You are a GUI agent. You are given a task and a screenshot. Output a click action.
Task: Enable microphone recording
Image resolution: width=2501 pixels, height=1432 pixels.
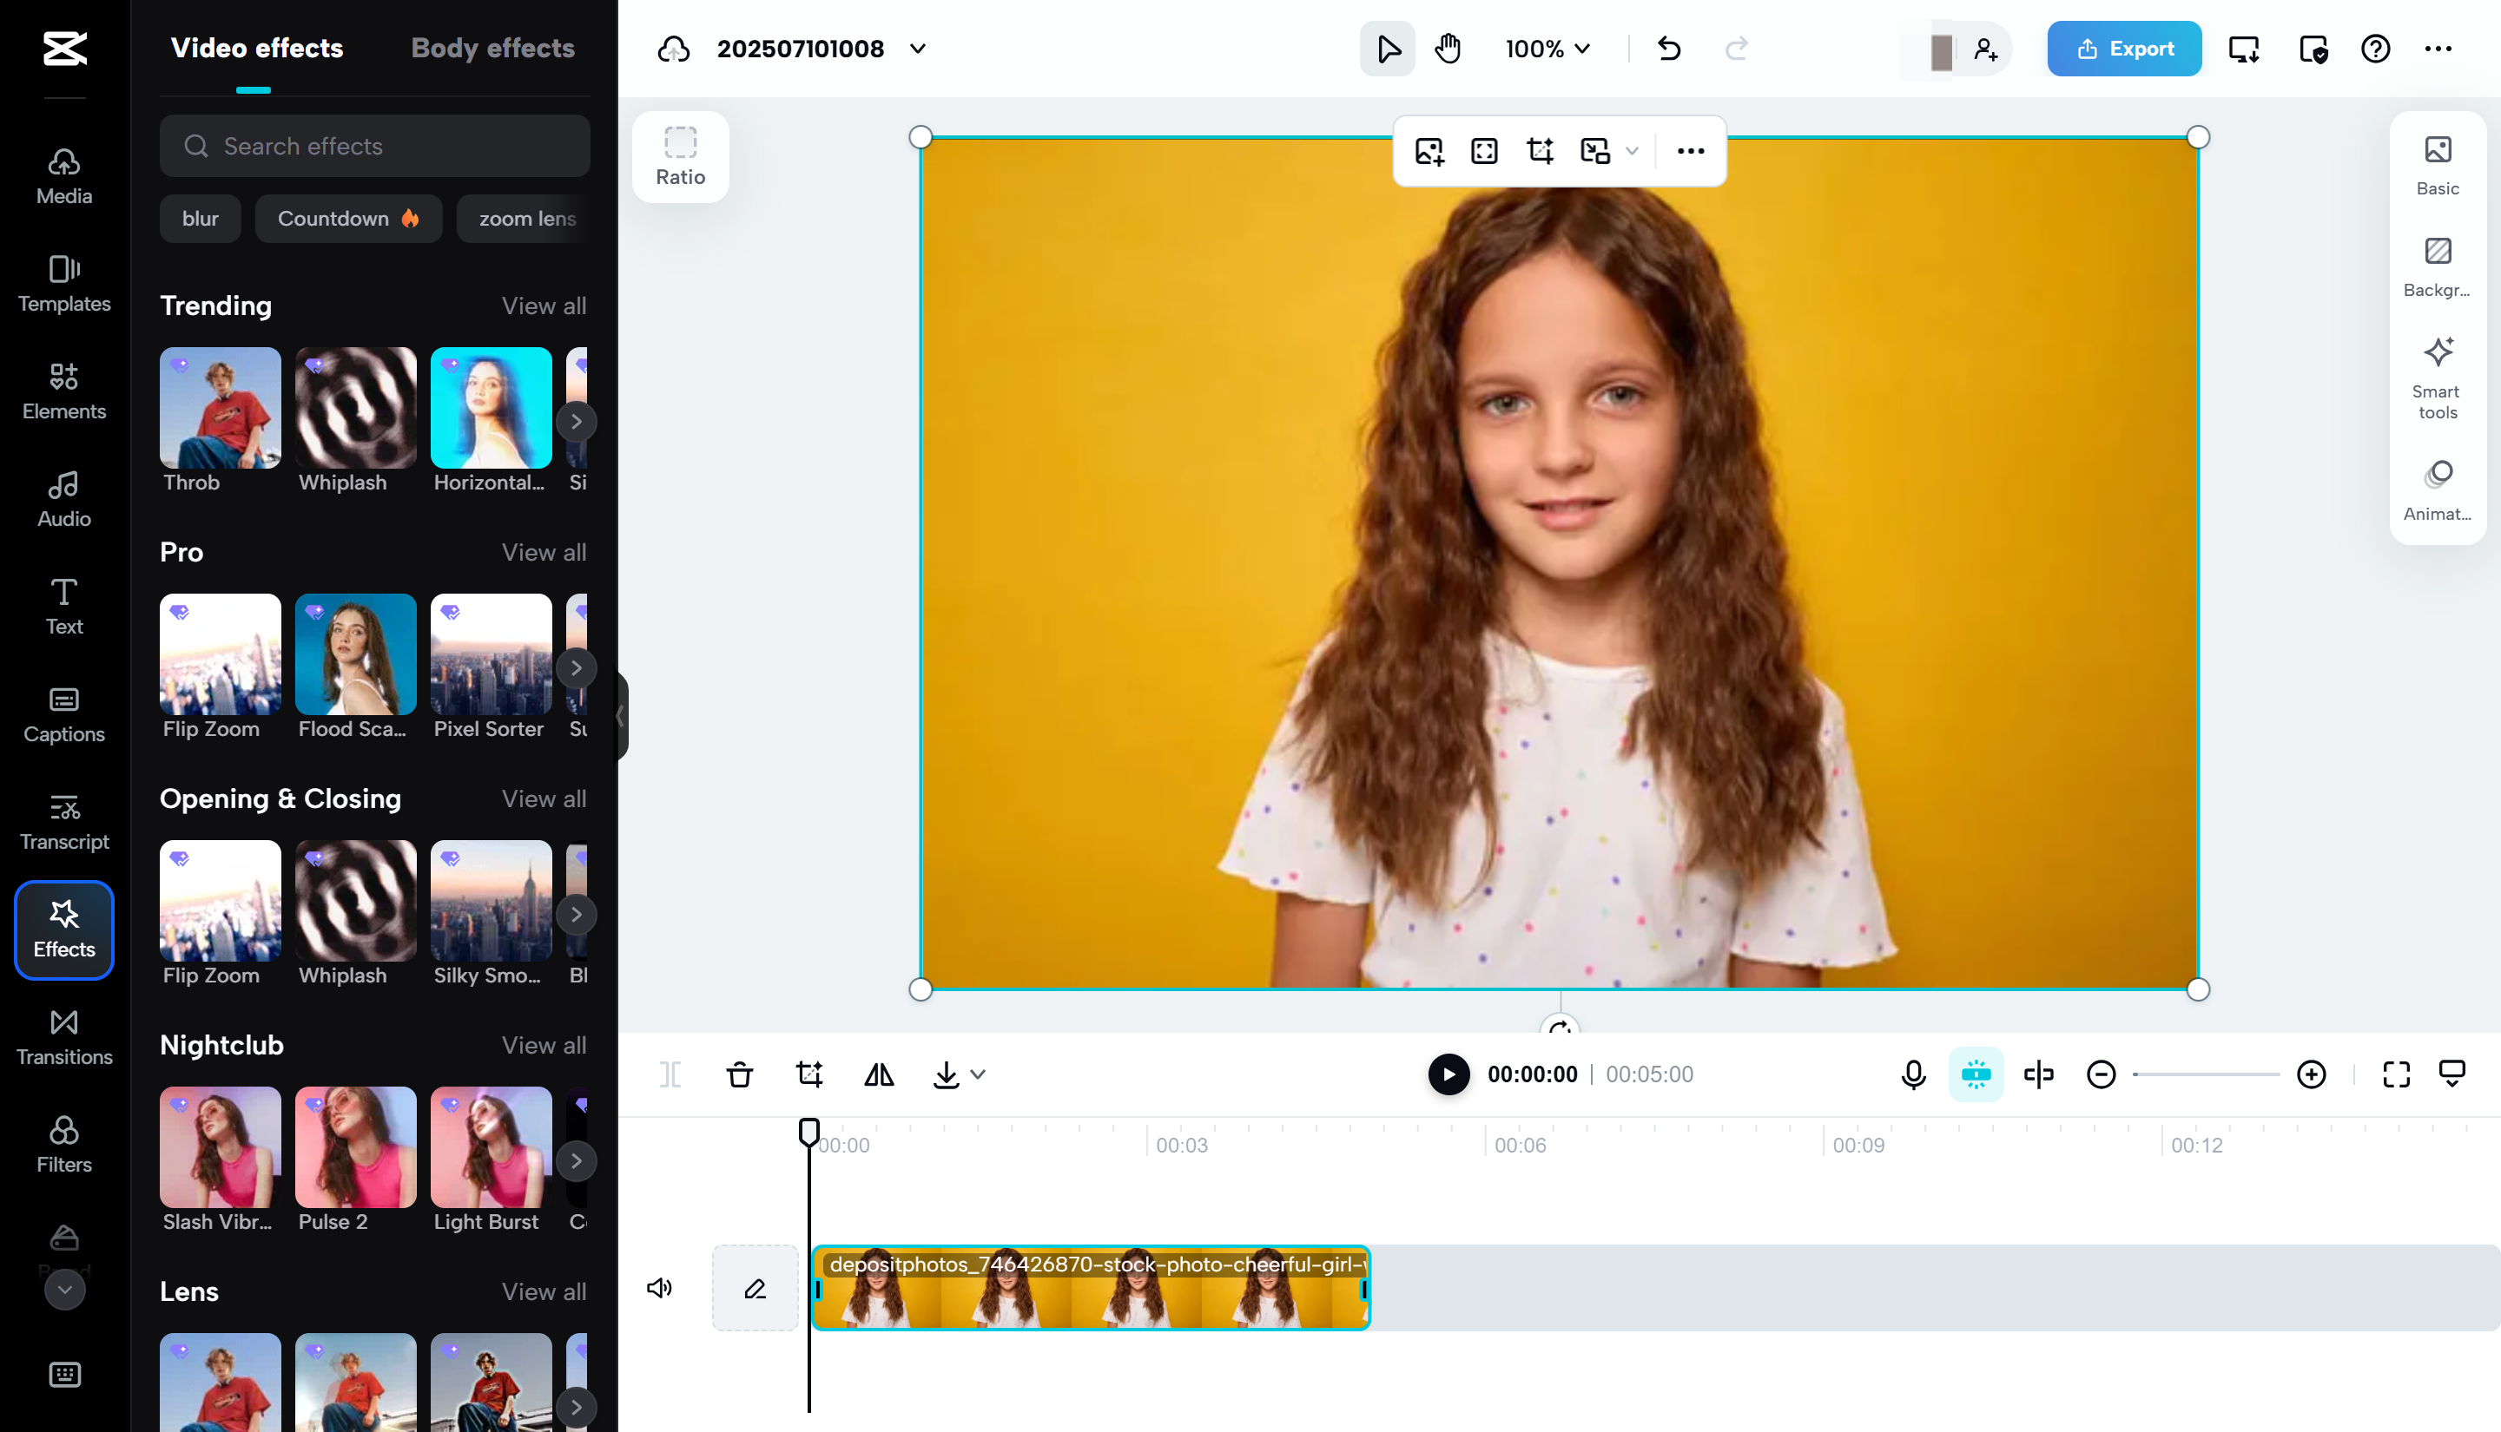click(1911, 1074)
